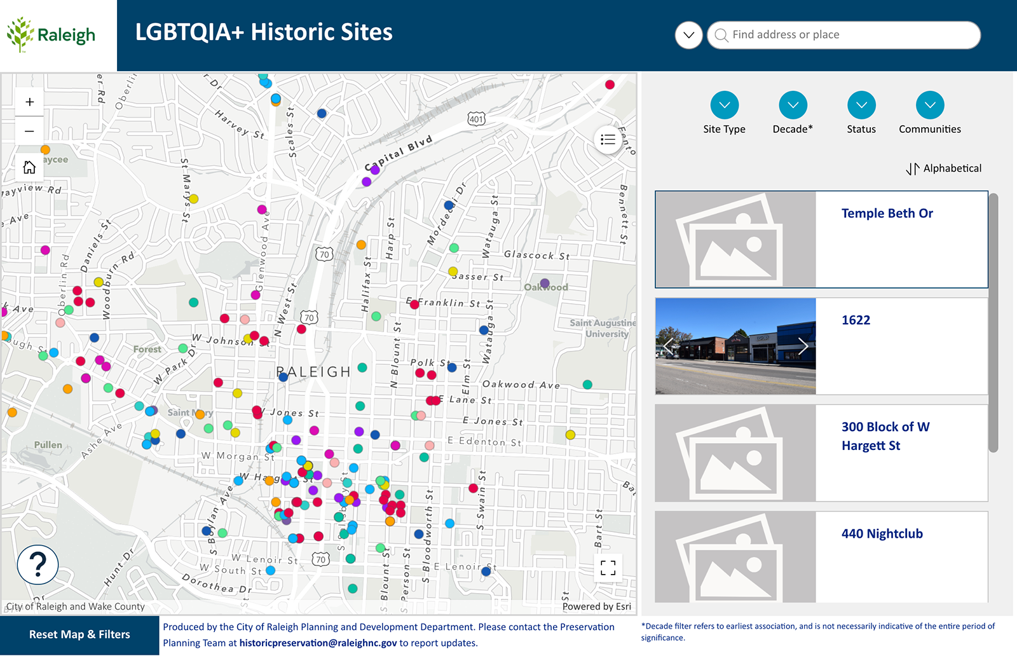Viewport: 1017px width, 656px height.
Task: Click the search magnifier icon
Action: [x=721, y=35]
